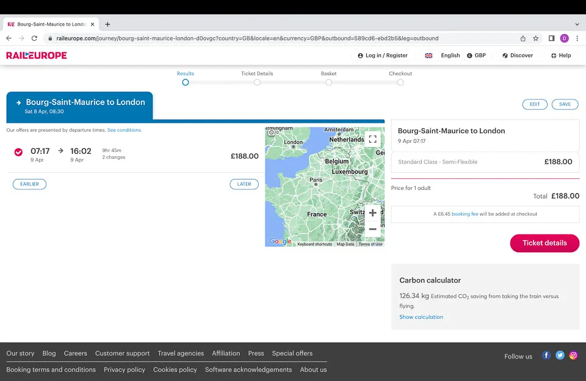Expand the tab search chevron
Screen dimensions: 586x381
(x=577, y=24)
